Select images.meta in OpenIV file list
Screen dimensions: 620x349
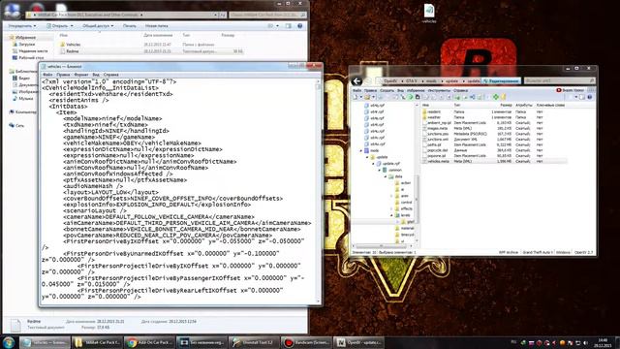click(437, 128)
